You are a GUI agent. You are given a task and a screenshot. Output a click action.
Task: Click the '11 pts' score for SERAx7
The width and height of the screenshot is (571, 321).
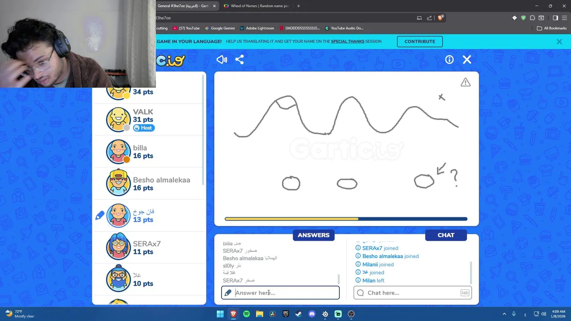[143, 252]
